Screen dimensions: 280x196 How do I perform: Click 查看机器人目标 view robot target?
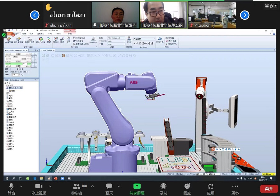pyautogui.click(x=81, y=44)
